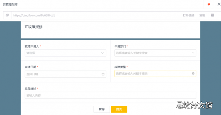Click the 故障描述 field label
Viewport: 221px width, 115px height.
pos(30,89)
